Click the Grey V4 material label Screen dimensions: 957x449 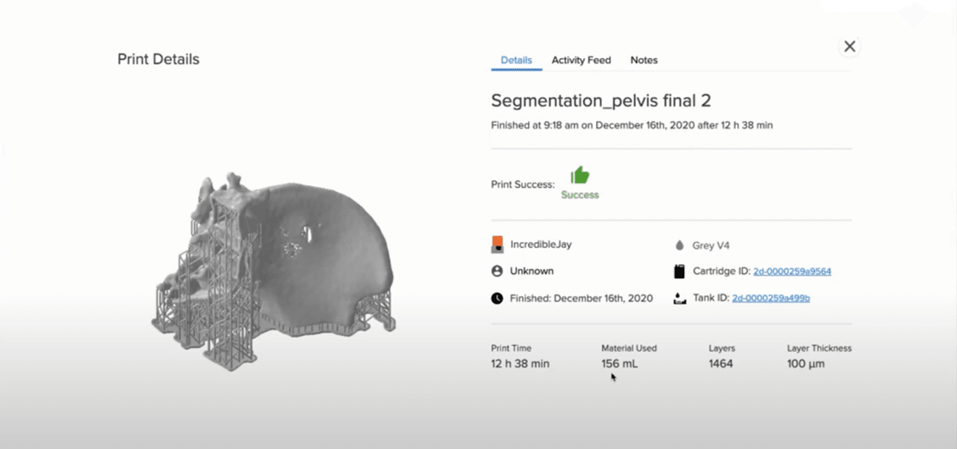(x=711, y=246)
